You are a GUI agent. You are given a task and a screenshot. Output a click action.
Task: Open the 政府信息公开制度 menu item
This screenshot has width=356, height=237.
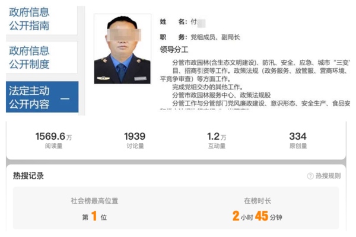click(30, 57)
